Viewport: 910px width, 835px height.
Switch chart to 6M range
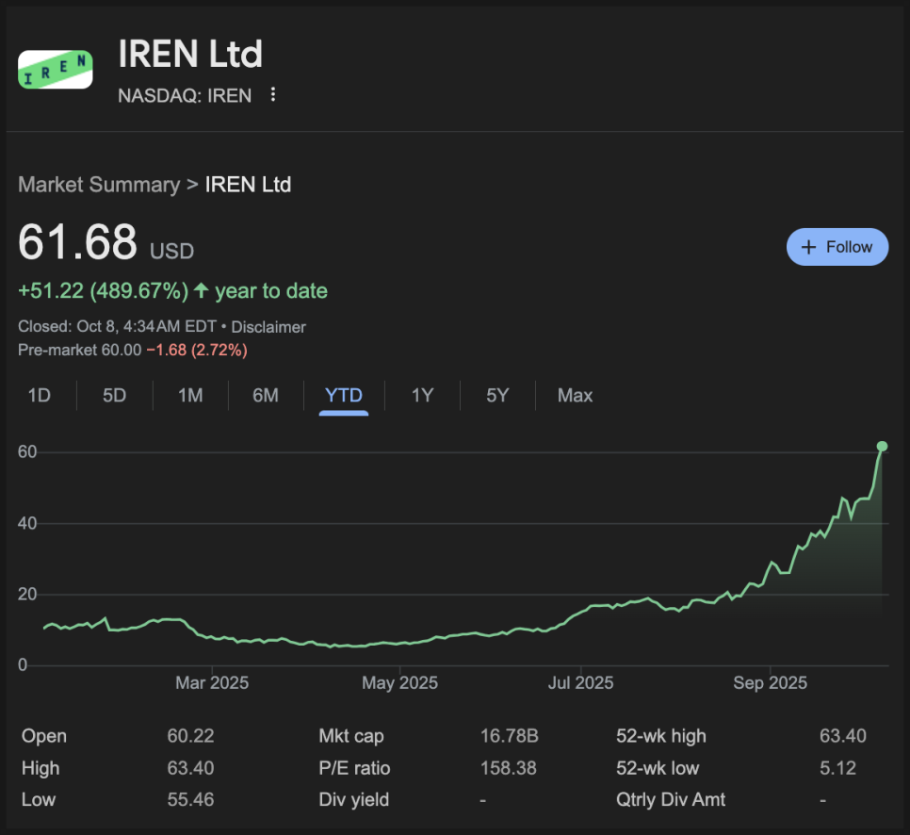pos(266,396)
